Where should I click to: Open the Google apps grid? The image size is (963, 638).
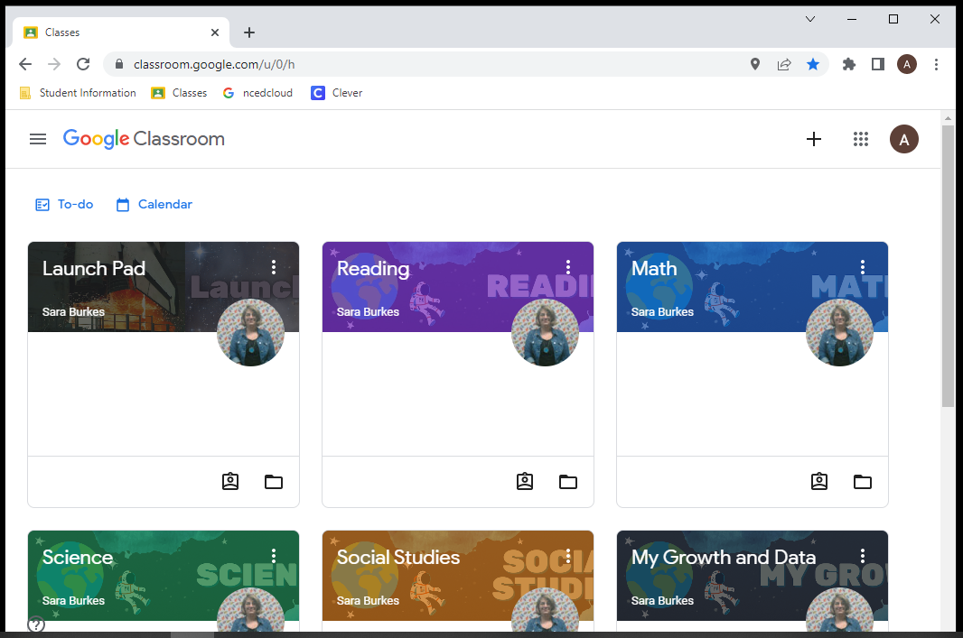[861, 139]
